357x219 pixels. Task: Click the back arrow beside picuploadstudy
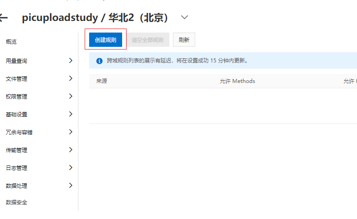[x=4, y=17]
